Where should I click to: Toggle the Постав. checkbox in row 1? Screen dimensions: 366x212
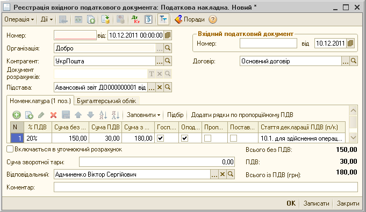pyautogui.click(x=233, y=138)
